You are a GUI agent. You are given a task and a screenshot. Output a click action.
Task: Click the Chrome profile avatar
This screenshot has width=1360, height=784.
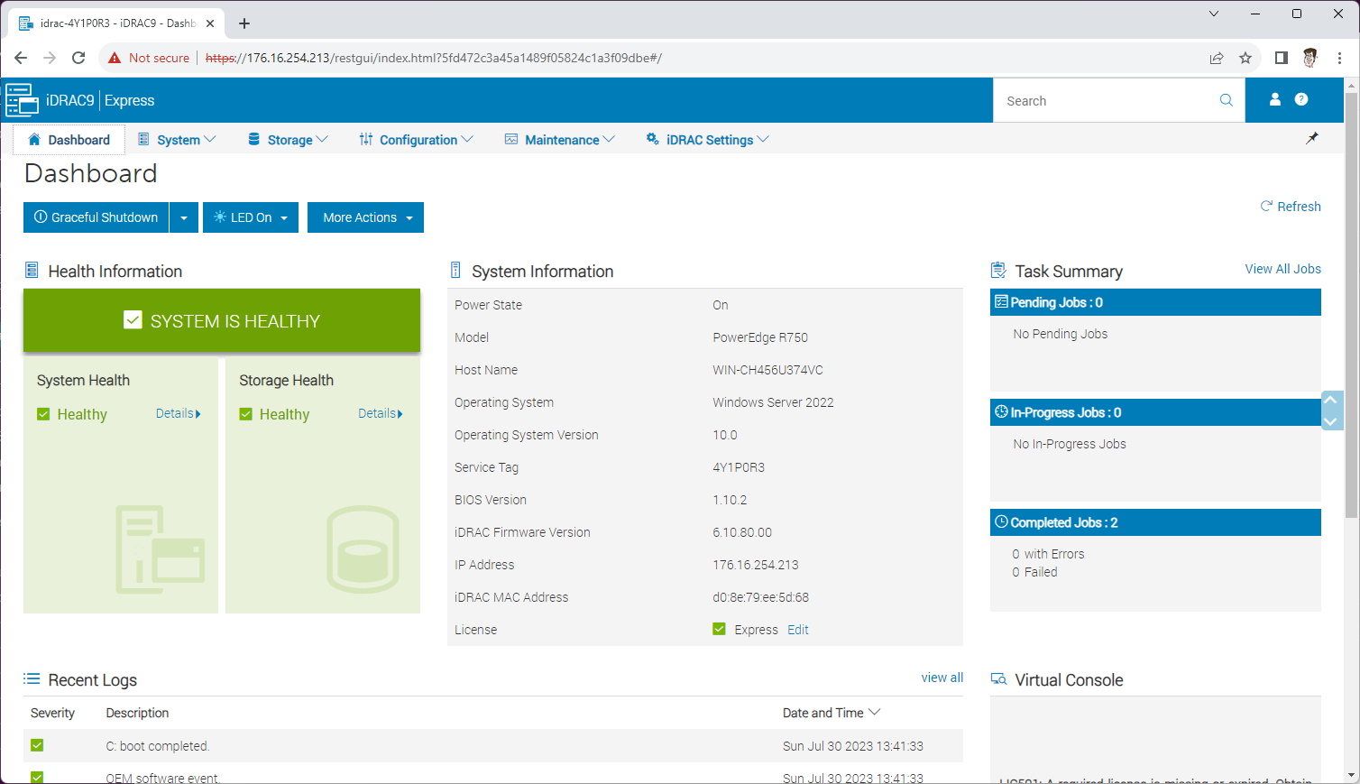tap(1310, 58)
